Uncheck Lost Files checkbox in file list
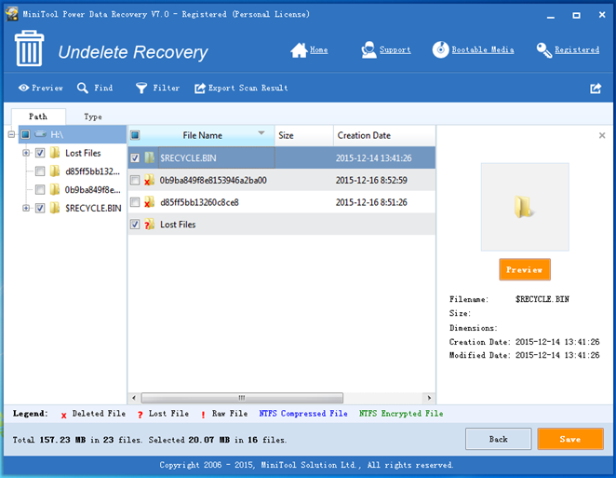 coord(135,225)
